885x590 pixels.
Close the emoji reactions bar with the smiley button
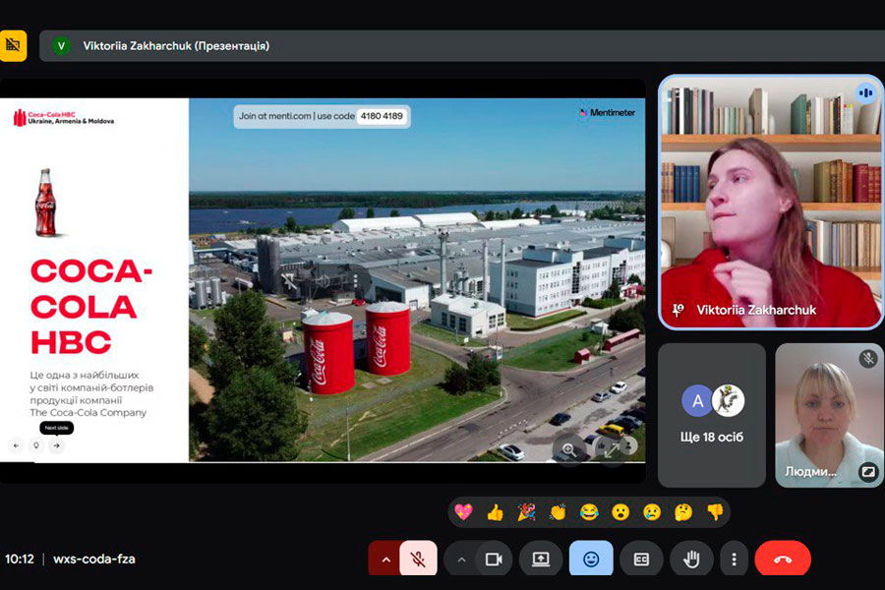coord(591,559)
